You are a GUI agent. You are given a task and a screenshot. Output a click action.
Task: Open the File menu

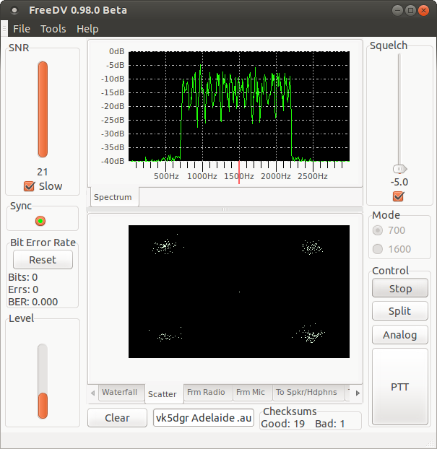22,29
